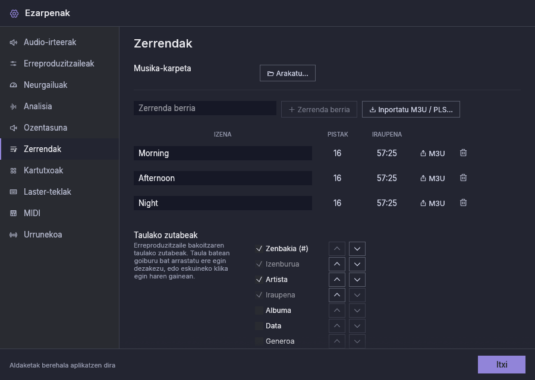
Task: Show the Laster-teklak settings
Action: click(x=59, y=192)
